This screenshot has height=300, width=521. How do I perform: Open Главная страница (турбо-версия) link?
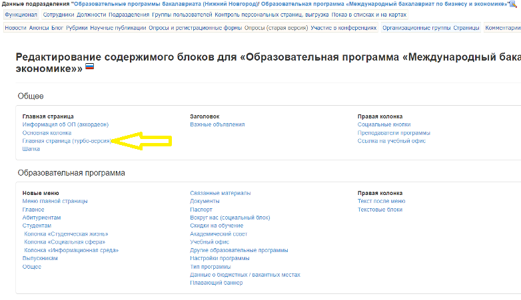tap(67, 141)
